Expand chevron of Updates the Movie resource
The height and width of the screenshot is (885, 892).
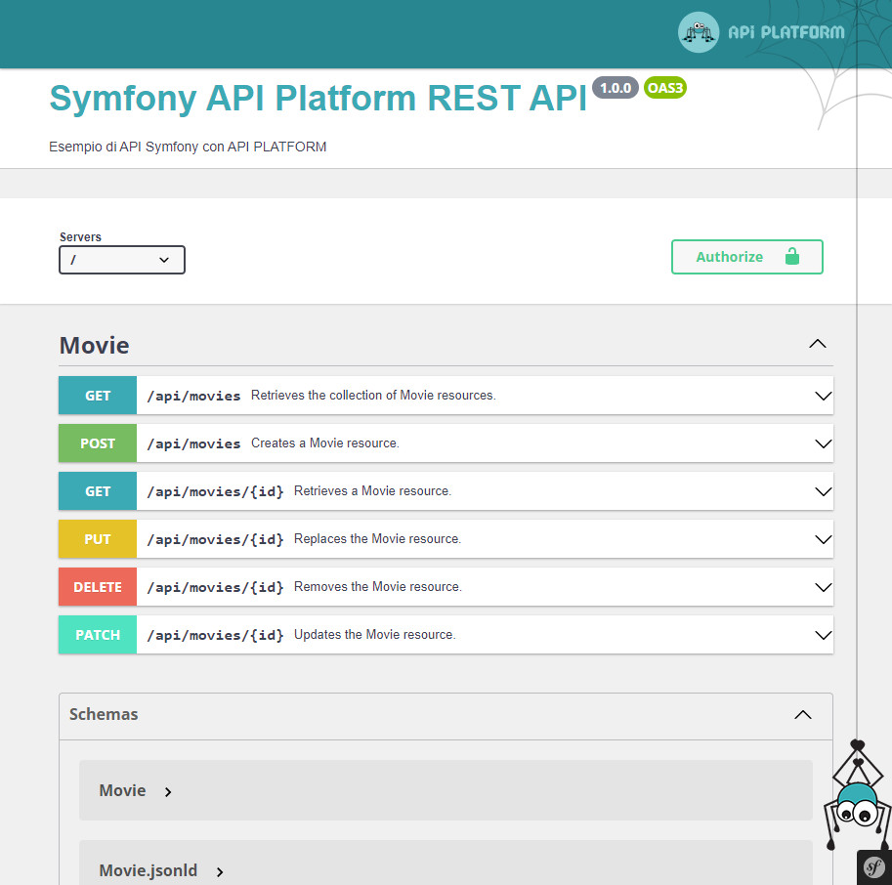[x=824, y=635]
